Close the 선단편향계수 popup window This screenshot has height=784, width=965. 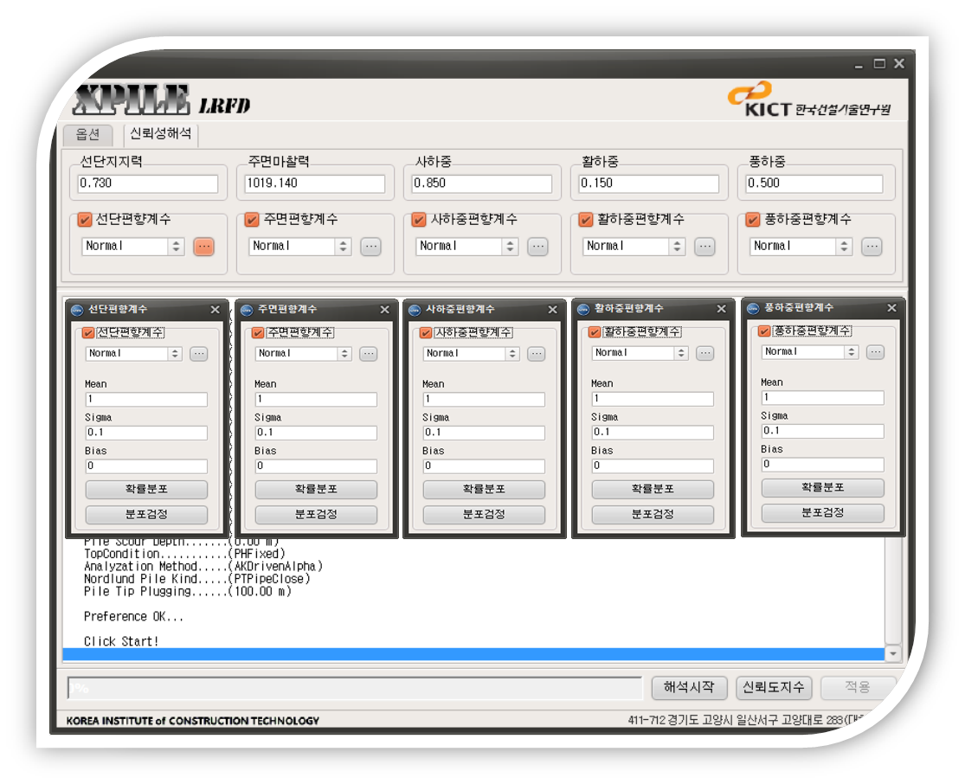[215, 310]
